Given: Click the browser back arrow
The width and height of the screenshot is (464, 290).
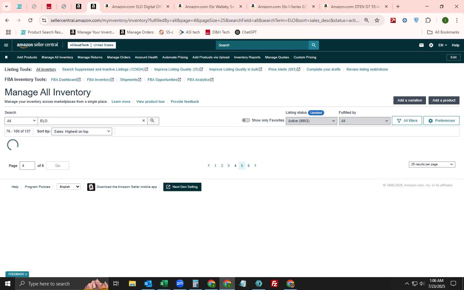Looking at the screenshot, I should [x=7, y=20].
